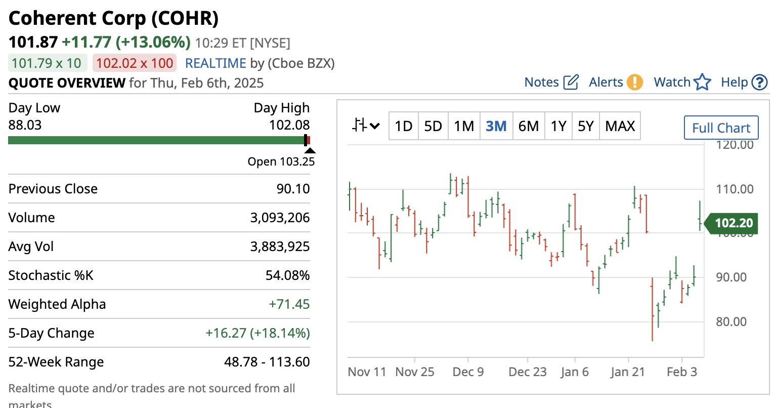Click the Day High value 102.08
This screenshot has height=408, width=775.
coord(289,125)
